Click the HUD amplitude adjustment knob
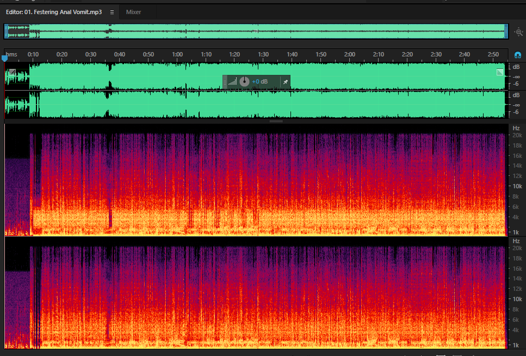This screenshot has height=356, width=526. 245,81
